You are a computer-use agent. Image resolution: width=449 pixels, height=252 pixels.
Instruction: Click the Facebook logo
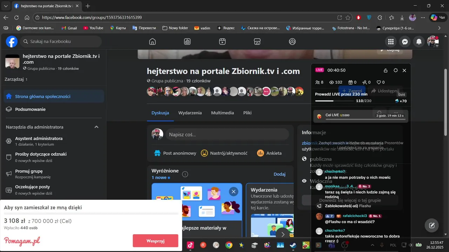(12, 42)
